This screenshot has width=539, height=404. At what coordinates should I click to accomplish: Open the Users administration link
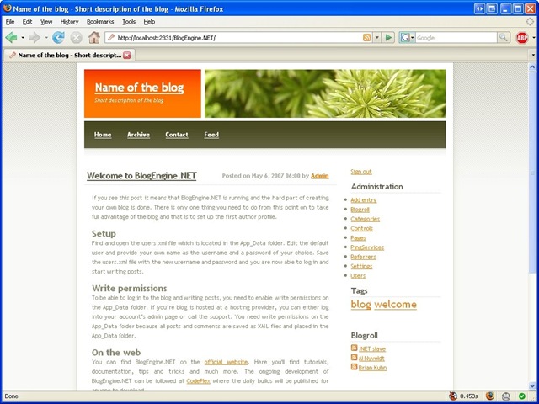[358, 275]
